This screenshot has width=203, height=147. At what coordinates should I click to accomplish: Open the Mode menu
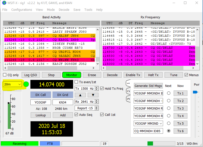click(51, 10)
